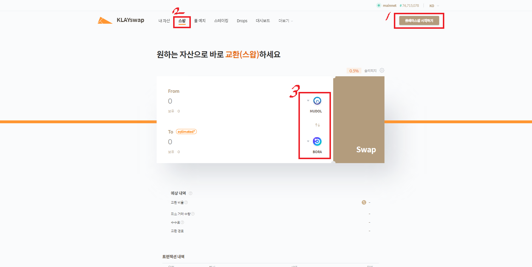This screenshot has width=532, height=267.
Task: Click the 트랜잭션 내역 heading
Action: [173, 256]
